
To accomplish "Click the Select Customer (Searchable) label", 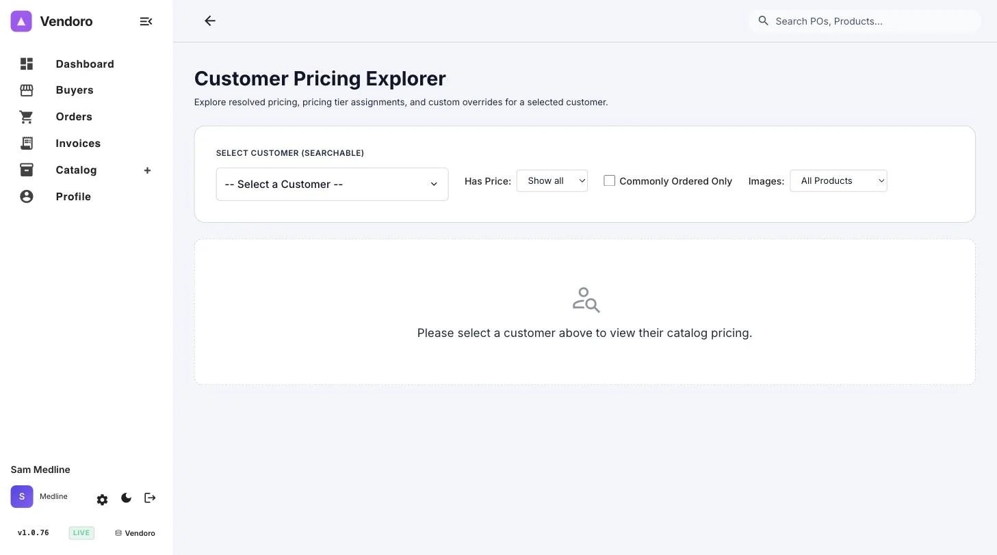I will [x=290, y=153].
